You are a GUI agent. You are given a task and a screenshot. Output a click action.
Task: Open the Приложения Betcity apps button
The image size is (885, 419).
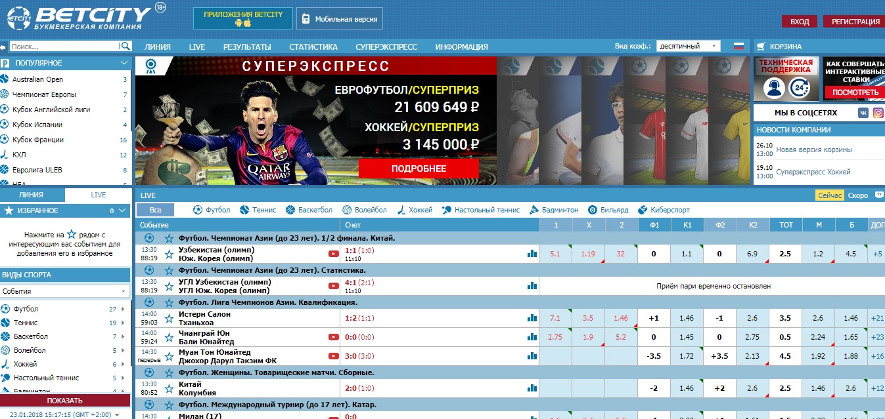pos(242,19)
